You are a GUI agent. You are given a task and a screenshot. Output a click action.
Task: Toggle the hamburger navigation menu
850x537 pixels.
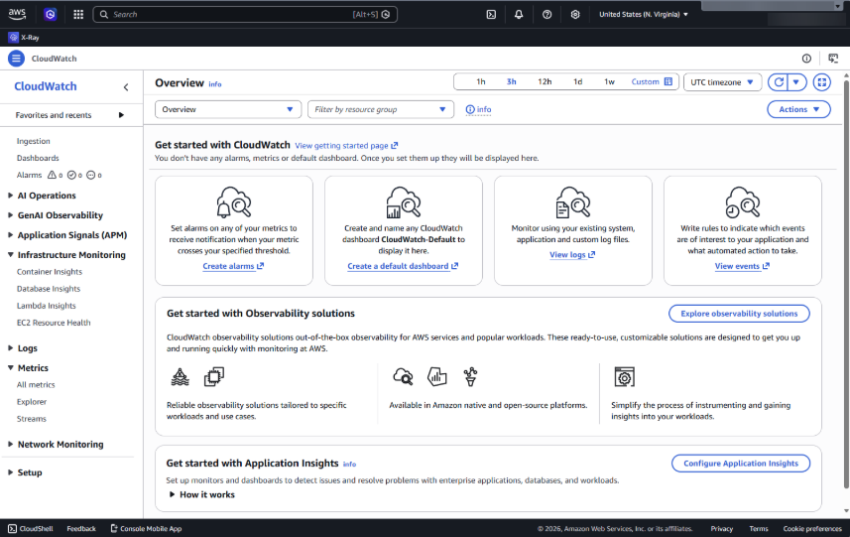tap(16, 58)
